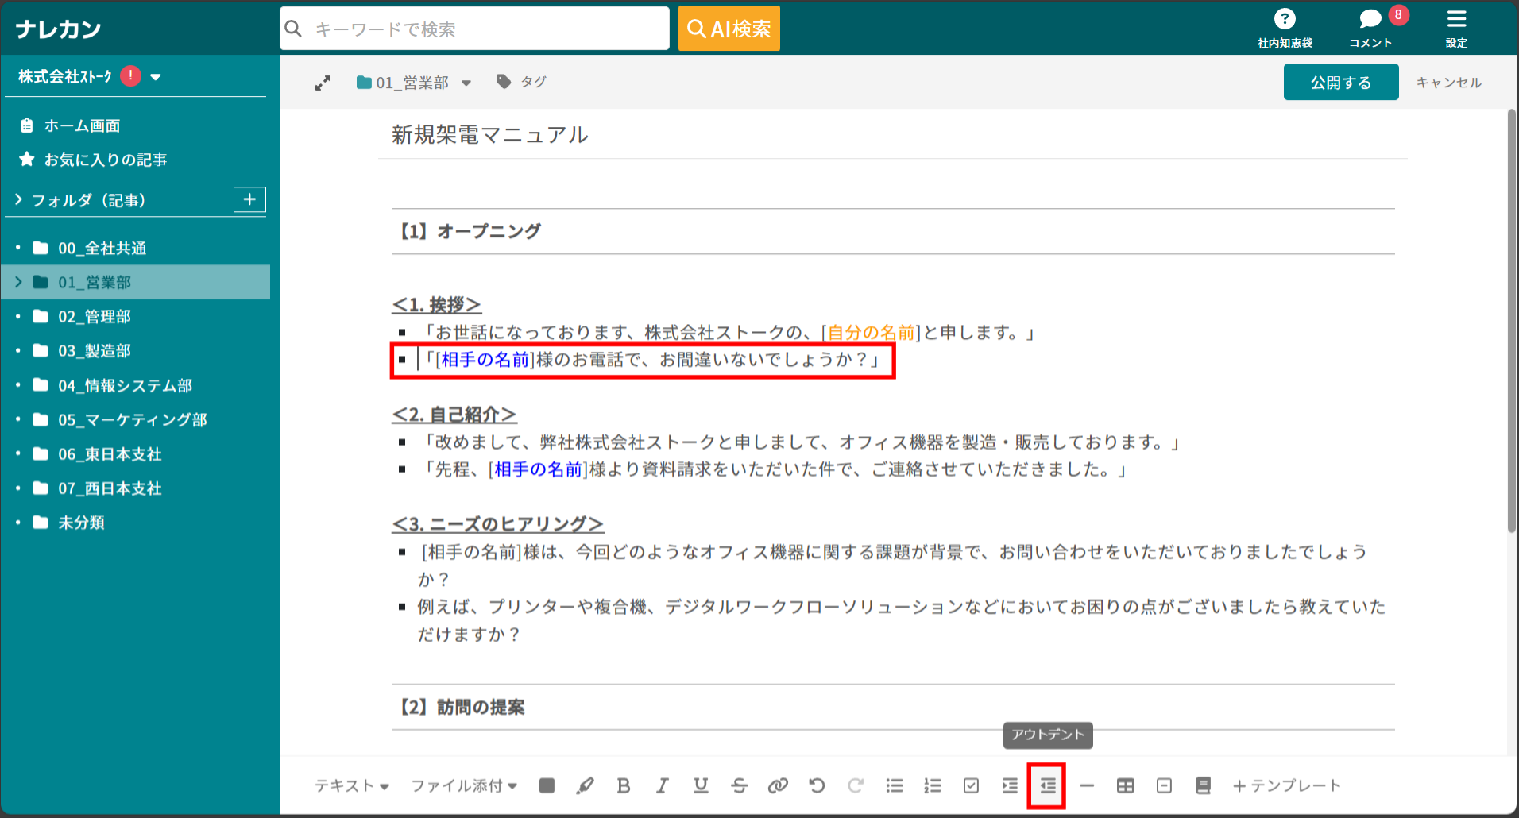The height and width of the screenshot is (818, 1519).
Task: Insert a table
Action: (x=1125, y=785)
